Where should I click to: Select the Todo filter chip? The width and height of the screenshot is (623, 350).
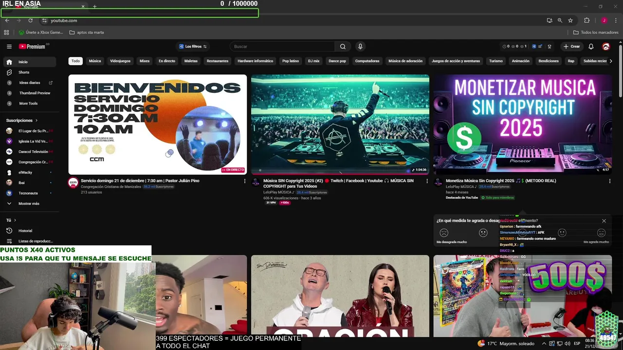click(x=75, y=61)
